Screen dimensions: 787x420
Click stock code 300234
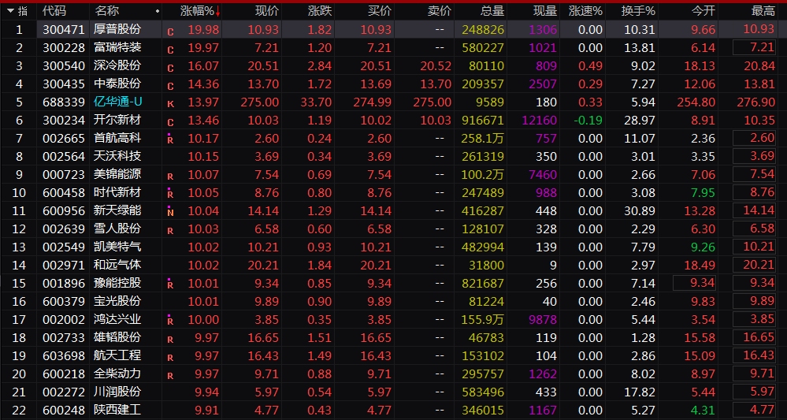click(64, 120)
